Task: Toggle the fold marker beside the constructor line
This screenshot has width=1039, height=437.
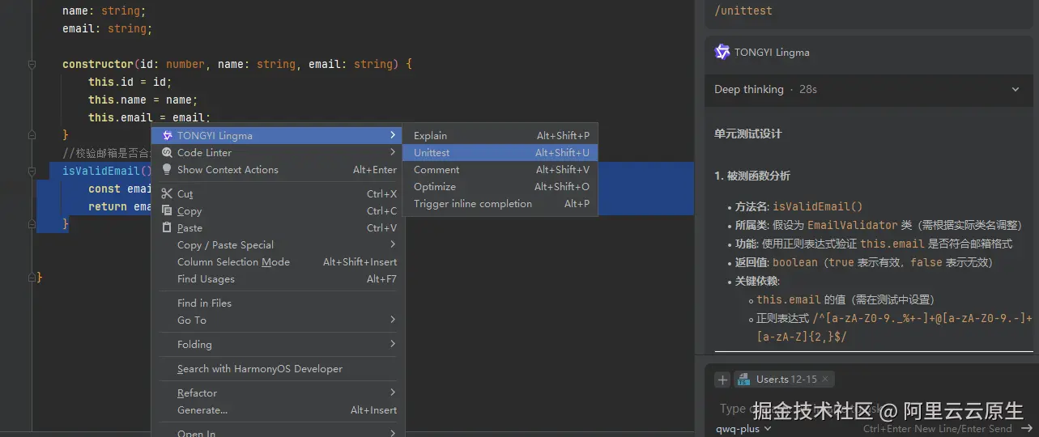Action: coord(32,64)
